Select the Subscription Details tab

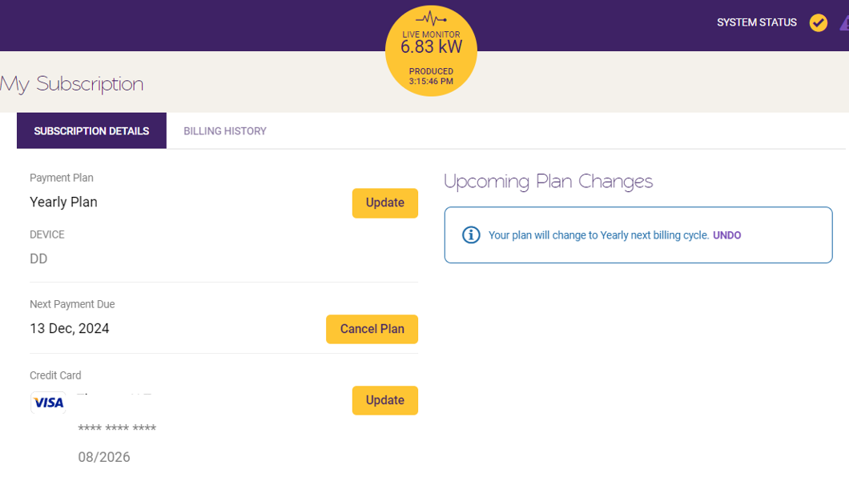coord(91,130)
